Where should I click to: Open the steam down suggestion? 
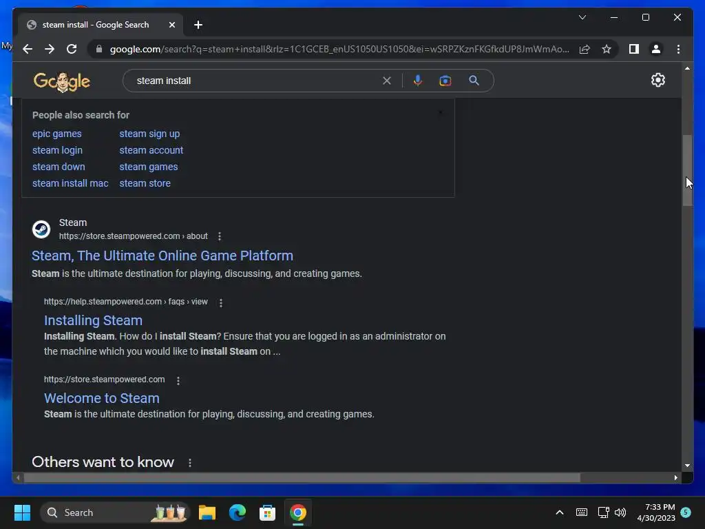(59, 167)
